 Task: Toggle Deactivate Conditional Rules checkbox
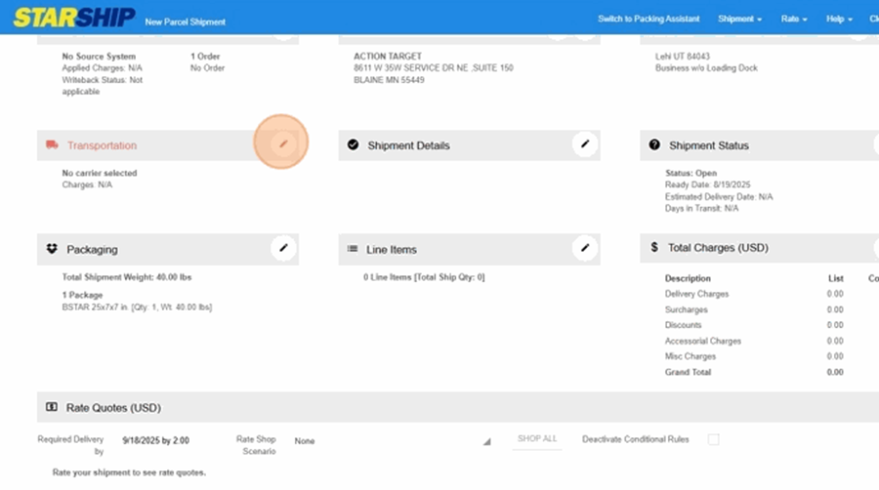pyautogui.click(x=713, y=439)
